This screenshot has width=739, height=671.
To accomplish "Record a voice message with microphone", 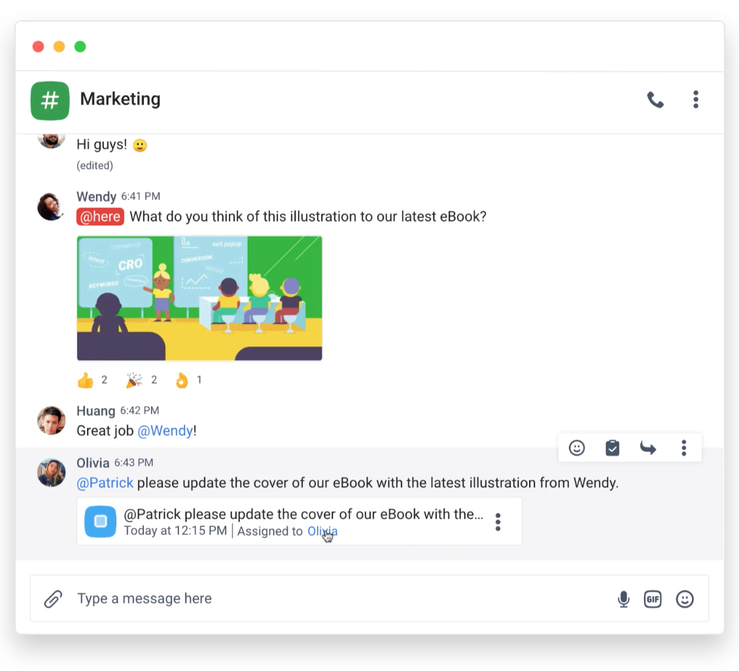I will click(x=623, y=599).
